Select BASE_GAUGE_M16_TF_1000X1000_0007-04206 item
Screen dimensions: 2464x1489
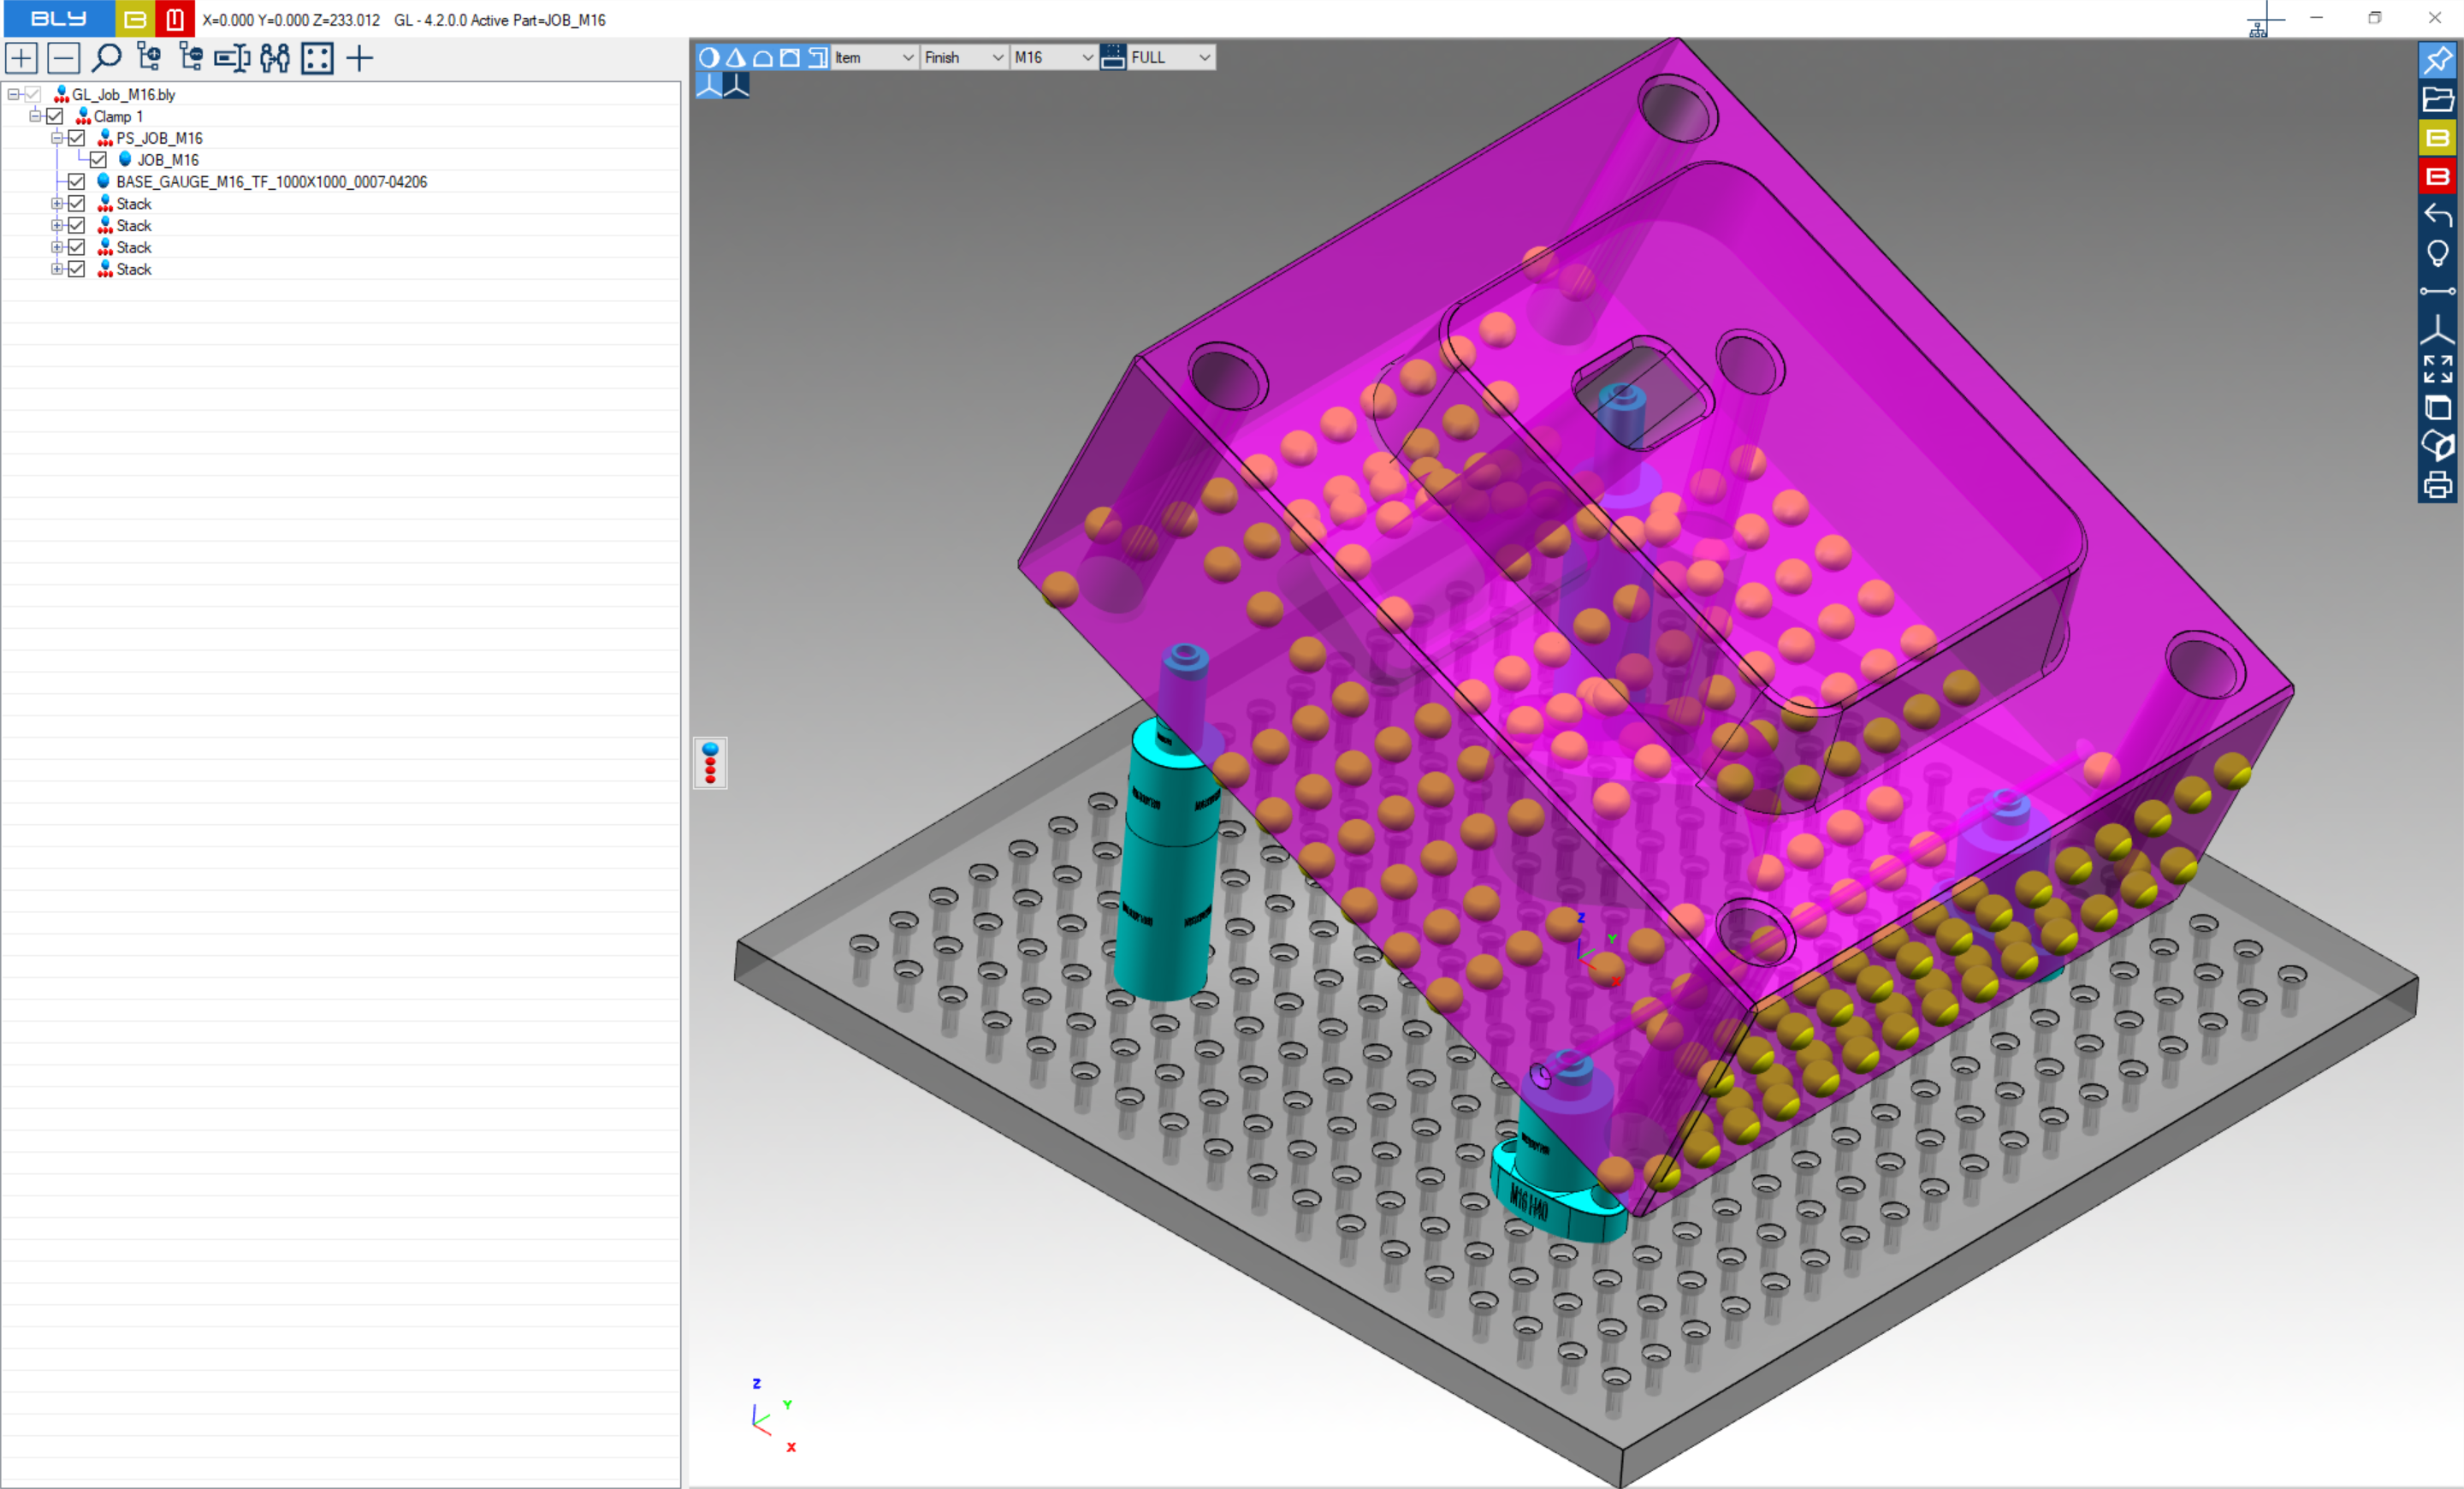[x=272, y=182]
